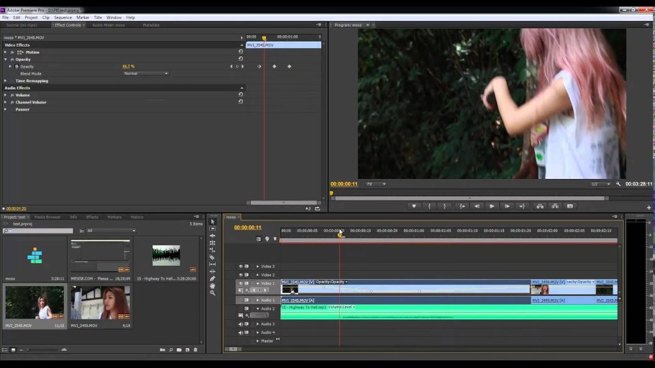Open the File menu
The height and width of the screenshot is (368, 655).
click(x=5, y=17)
